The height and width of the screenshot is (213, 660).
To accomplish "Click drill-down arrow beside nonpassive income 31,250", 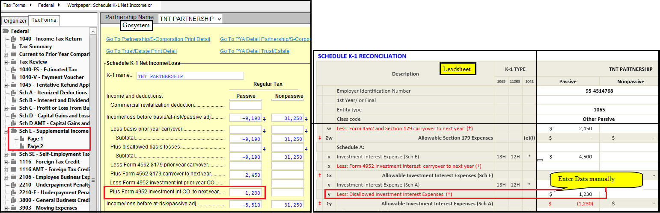I will tap(306, 118).
